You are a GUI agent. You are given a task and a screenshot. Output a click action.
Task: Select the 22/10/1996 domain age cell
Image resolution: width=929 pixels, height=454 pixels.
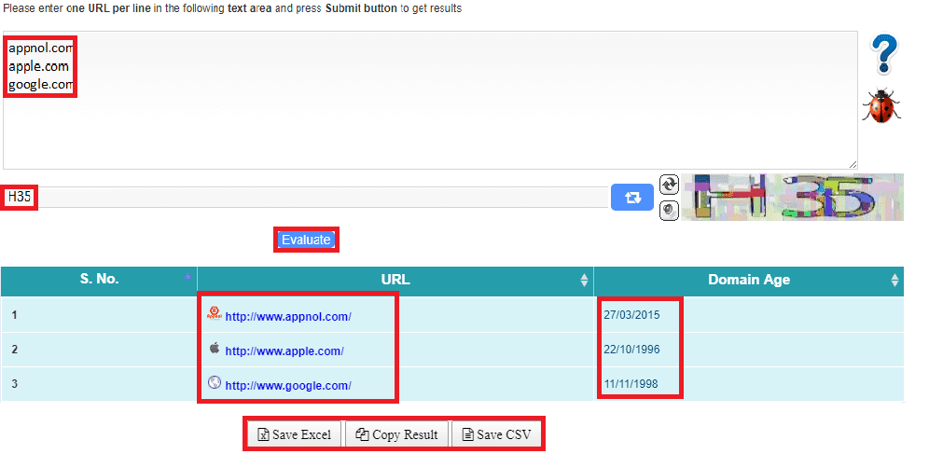pyautogui.click(x=631, y=350)
